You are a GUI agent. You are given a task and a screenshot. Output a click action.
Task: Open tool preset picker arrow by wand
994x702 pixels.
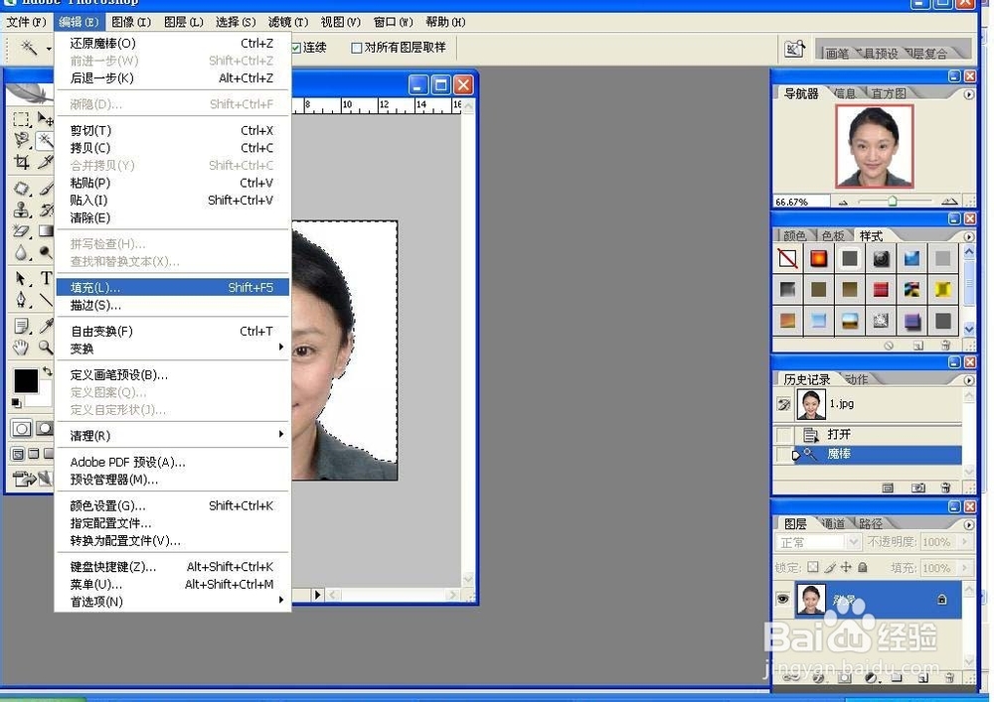pos(49,48)
